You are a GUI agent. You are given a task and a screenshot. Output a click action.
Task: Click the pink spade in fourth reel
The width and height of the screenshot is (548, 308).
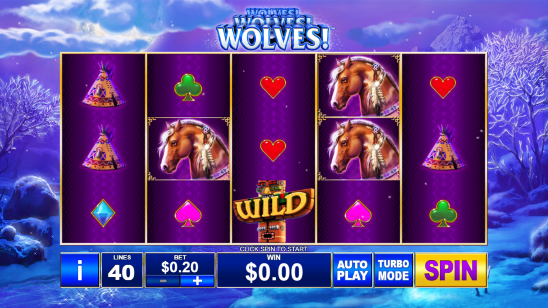[358, 213]
